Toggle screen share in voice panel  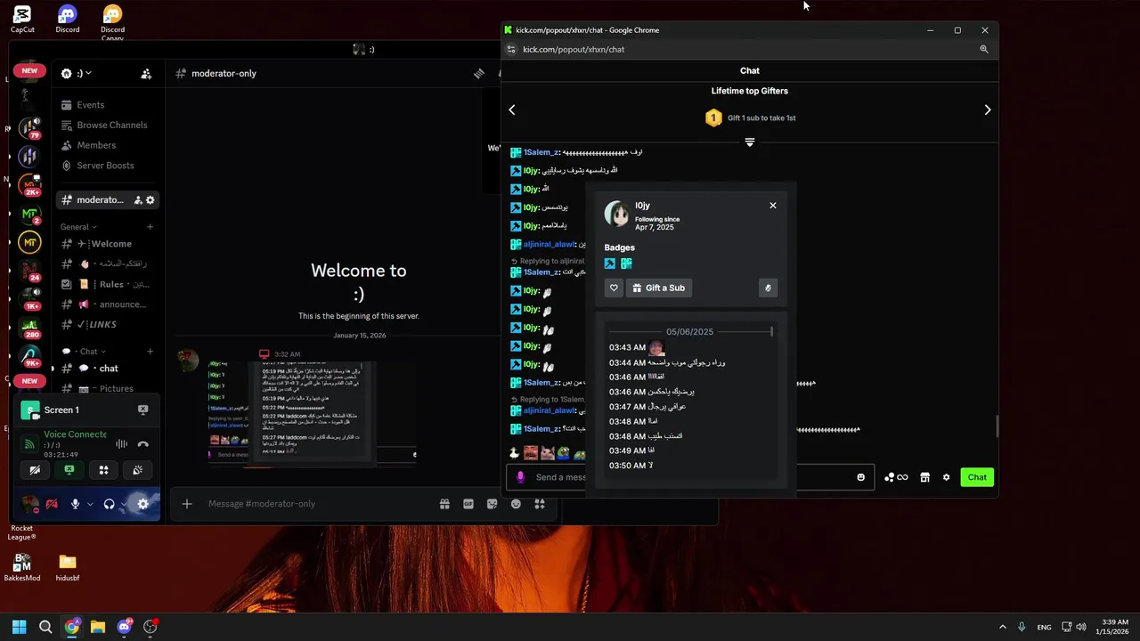coord(69,470)
